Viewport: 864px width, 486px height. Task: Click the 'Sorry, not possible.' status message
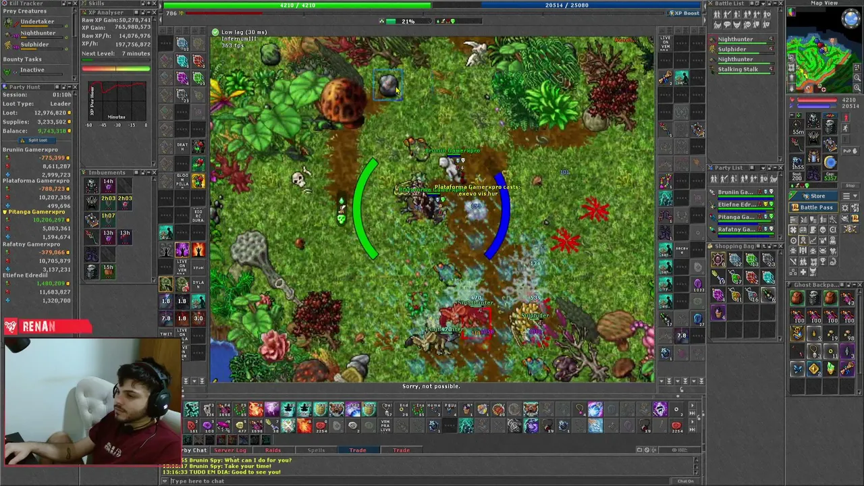pyautogui.click(x=431, y=386)
